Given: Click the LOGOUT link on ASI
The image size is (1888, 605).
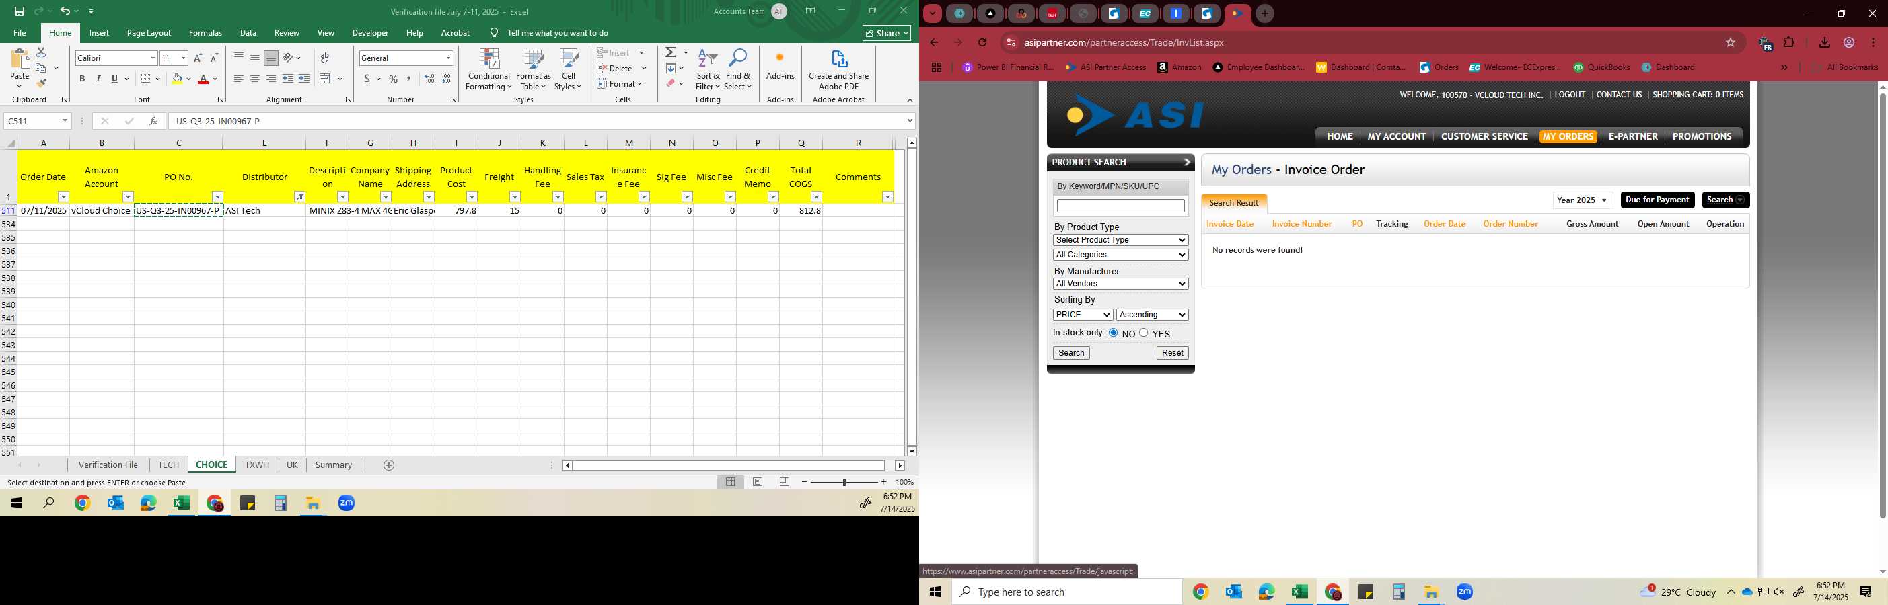Looking at the screenshot, I should [x=1570, y=95].
